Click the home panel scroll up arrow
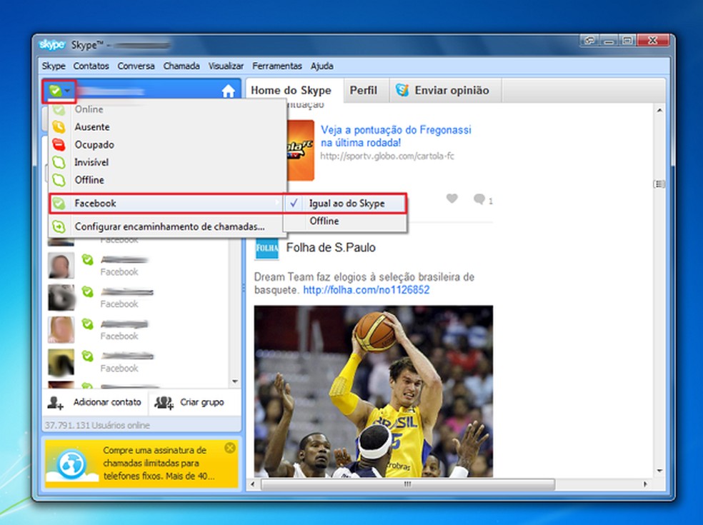The height and width of the screenshot is (525, 703). point(659,110)
